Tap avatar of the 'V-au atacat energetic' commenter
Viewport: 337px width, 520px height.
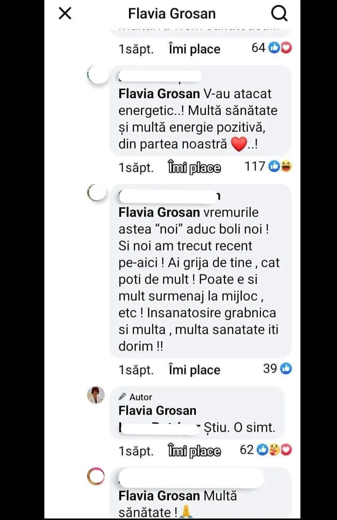(97, 74)
